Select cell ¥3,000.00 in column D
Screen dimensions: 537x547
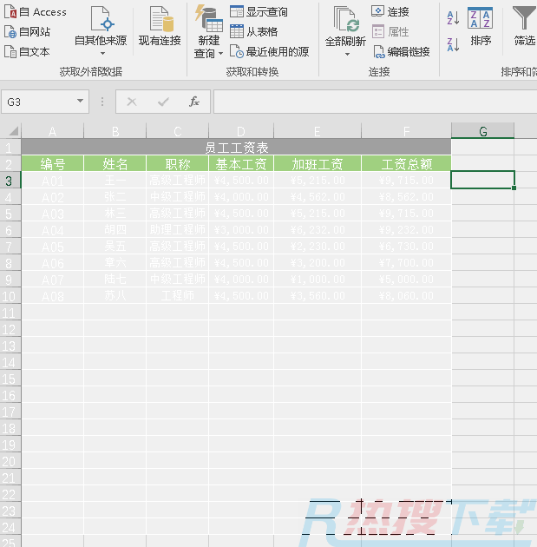point(241,229)
